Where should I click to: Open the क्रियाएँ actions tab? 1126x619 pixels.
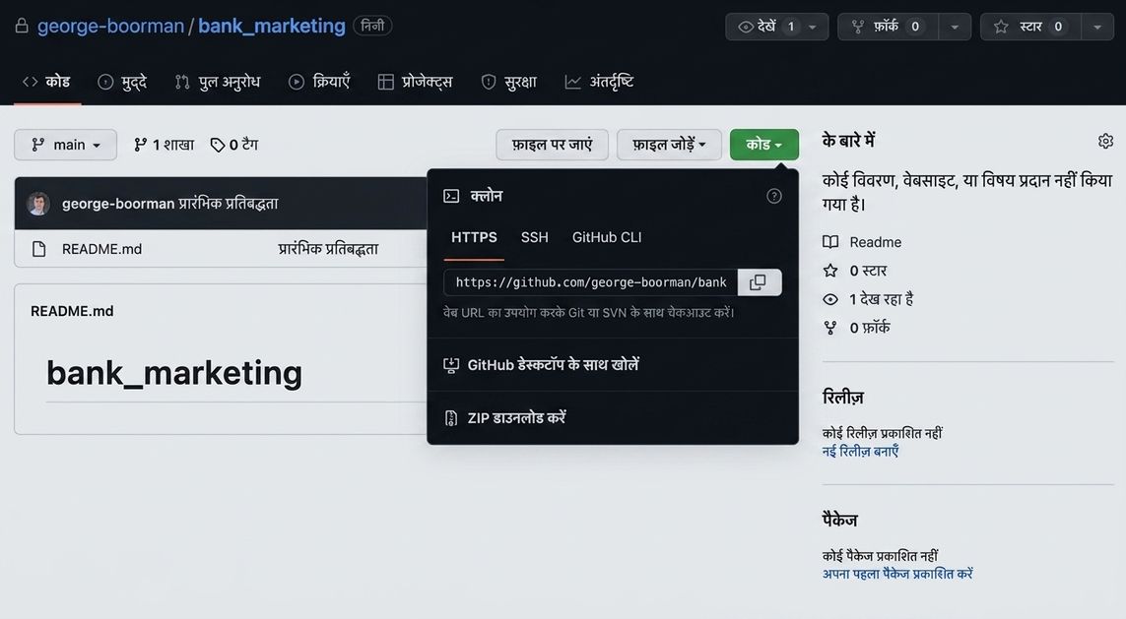coord(319,82)
